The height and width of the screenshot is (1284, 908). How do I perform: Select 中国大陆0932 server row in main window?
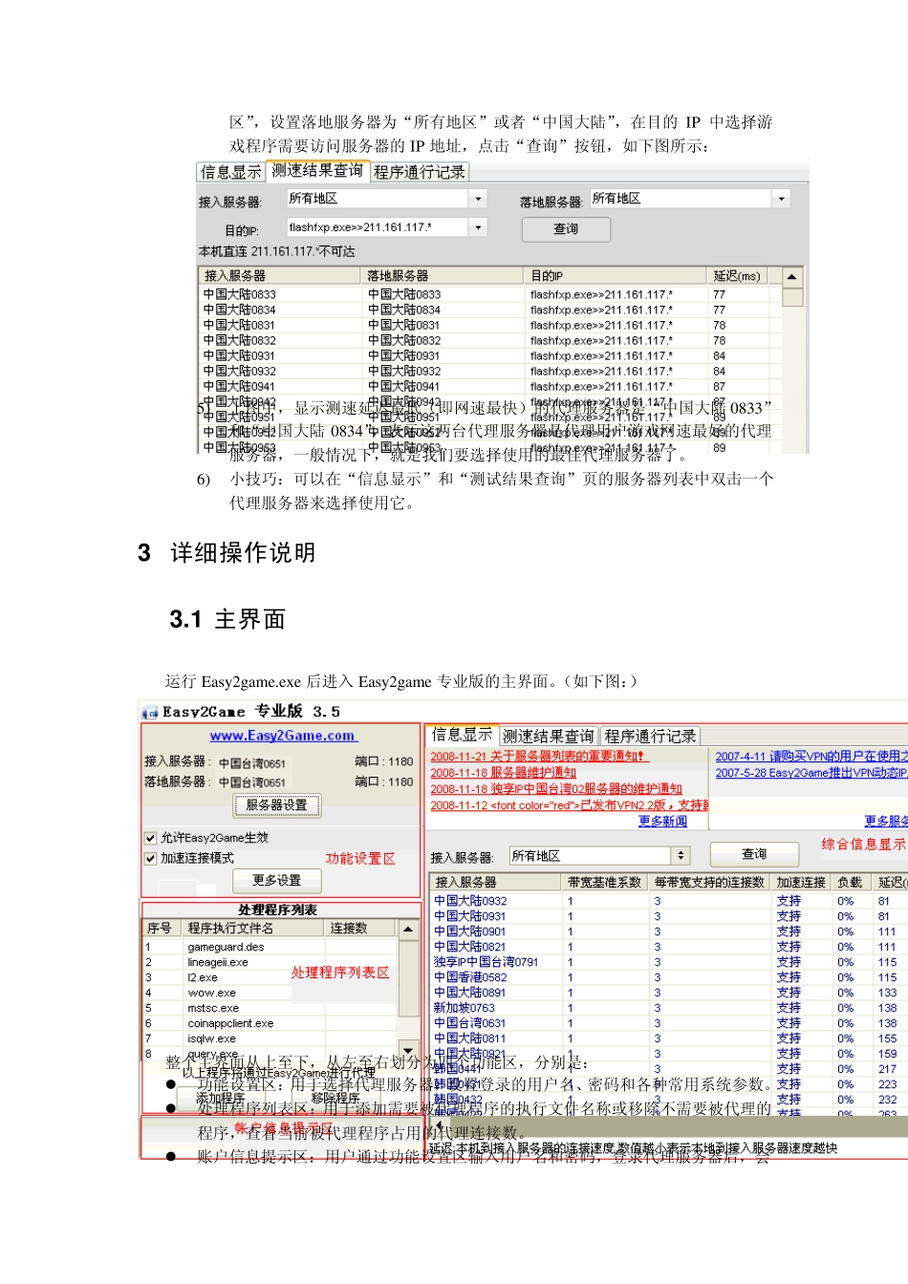[x=668, y=901]
